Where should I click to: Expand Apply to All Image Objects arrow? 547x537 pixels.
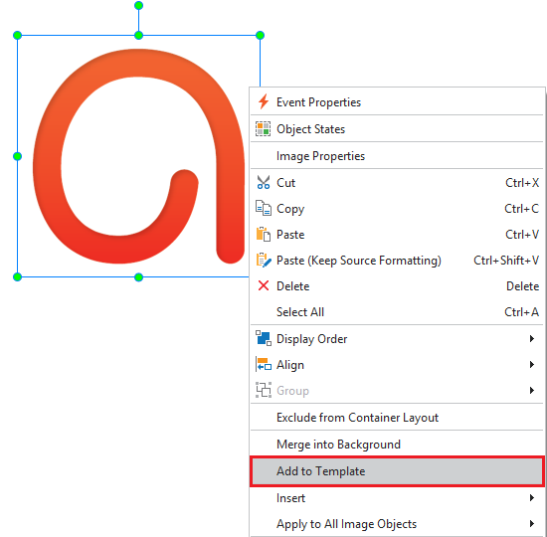coord(532,523)
